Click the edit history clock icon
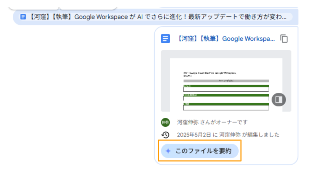Screen dimensions: 310x180 coord(165,135)
